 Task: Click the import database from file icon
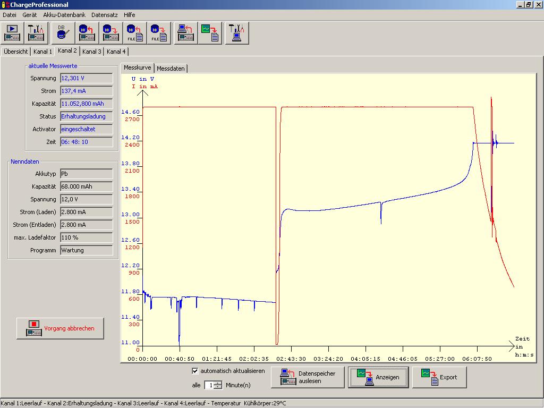(x=135, y=33)
